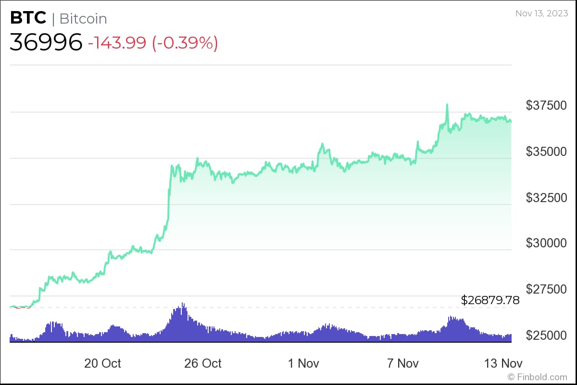
Task: Click the red -143.99 (-0.39%) change
Action: pyautogui.click(x=152, y=43)
